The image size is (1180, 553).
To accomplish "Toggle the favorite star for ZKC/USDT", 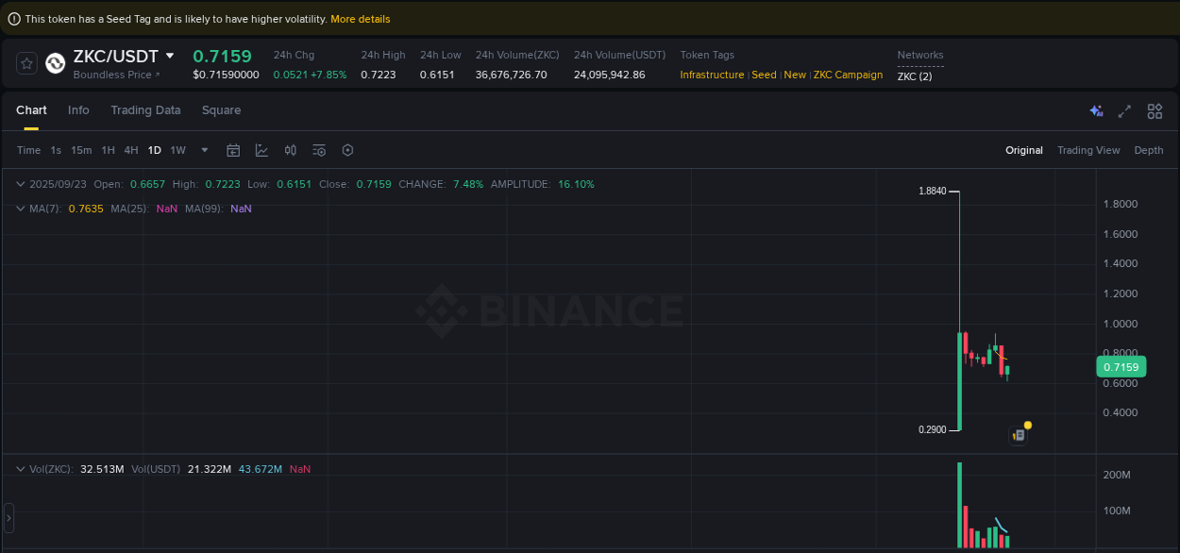I will click(26, 63).
